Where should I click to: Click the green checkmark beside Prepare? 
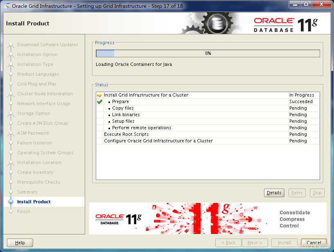pyautogui.click(x=99, y=102)
